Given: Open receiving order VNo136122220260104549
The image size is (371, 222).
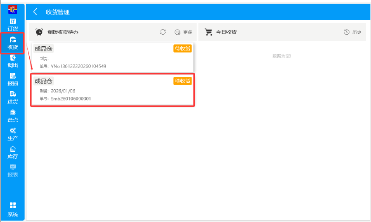Looking at the screenshot, I should point(113,57).
